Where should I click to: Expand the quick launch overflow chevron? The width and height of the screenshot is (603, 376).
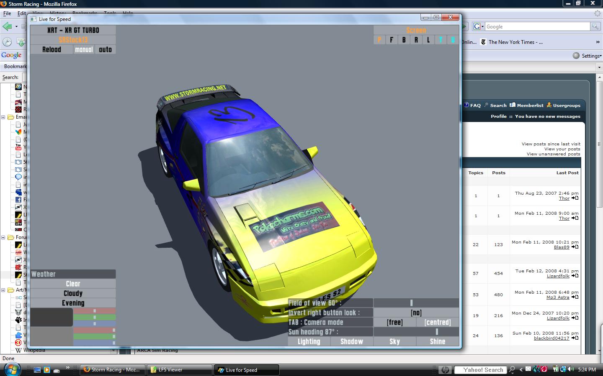tap(67, 368)
